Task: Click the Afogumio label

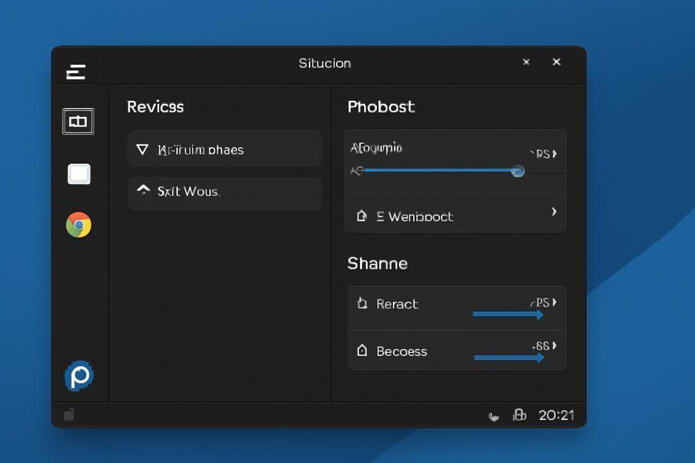Action: (x=376, y=147)
